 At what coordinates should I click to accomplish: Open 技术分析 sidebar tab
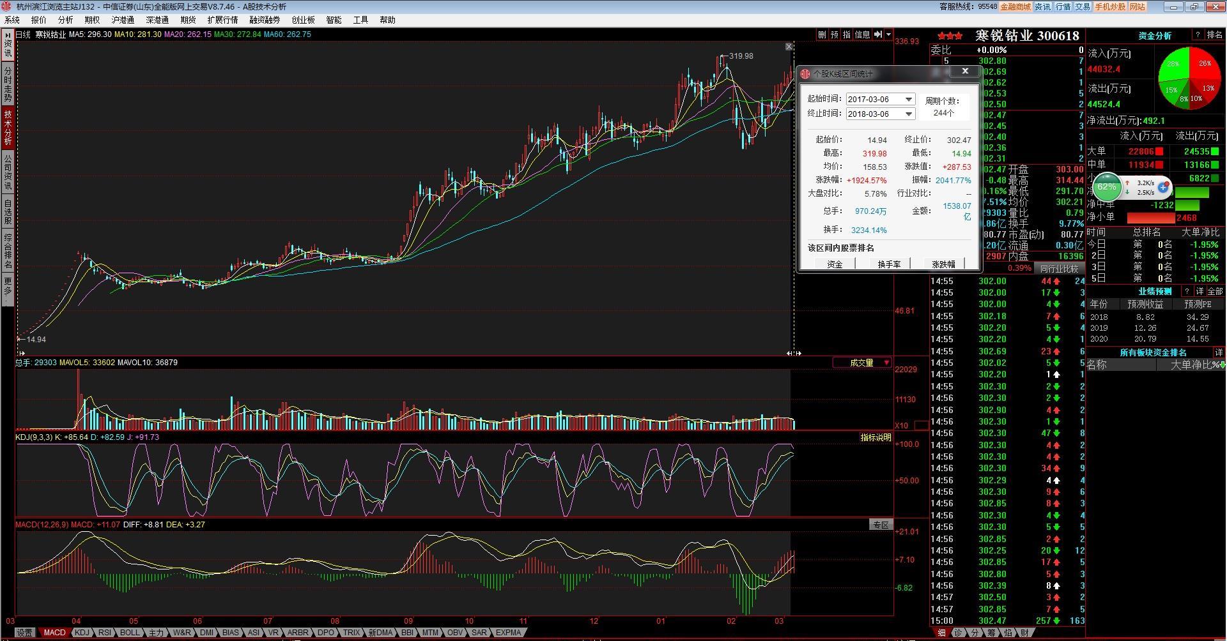[8, 128]
